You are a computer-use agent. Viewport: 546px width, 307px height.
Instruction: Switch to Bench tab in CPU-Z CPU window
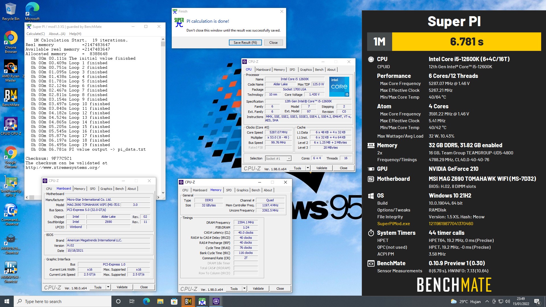click(319, 70)
